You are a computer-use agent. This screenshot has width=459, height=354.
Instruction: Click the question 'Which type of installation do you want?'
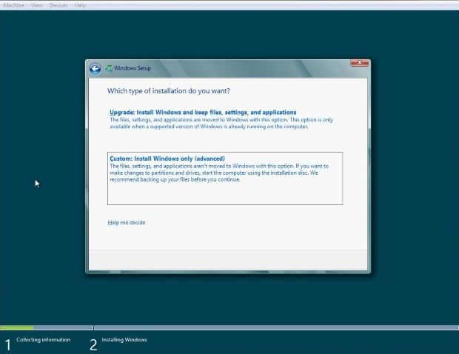click(169, 91)
